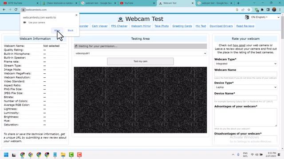
Task: Switch to the fourth YouTube tab
Action: [137, 3]
